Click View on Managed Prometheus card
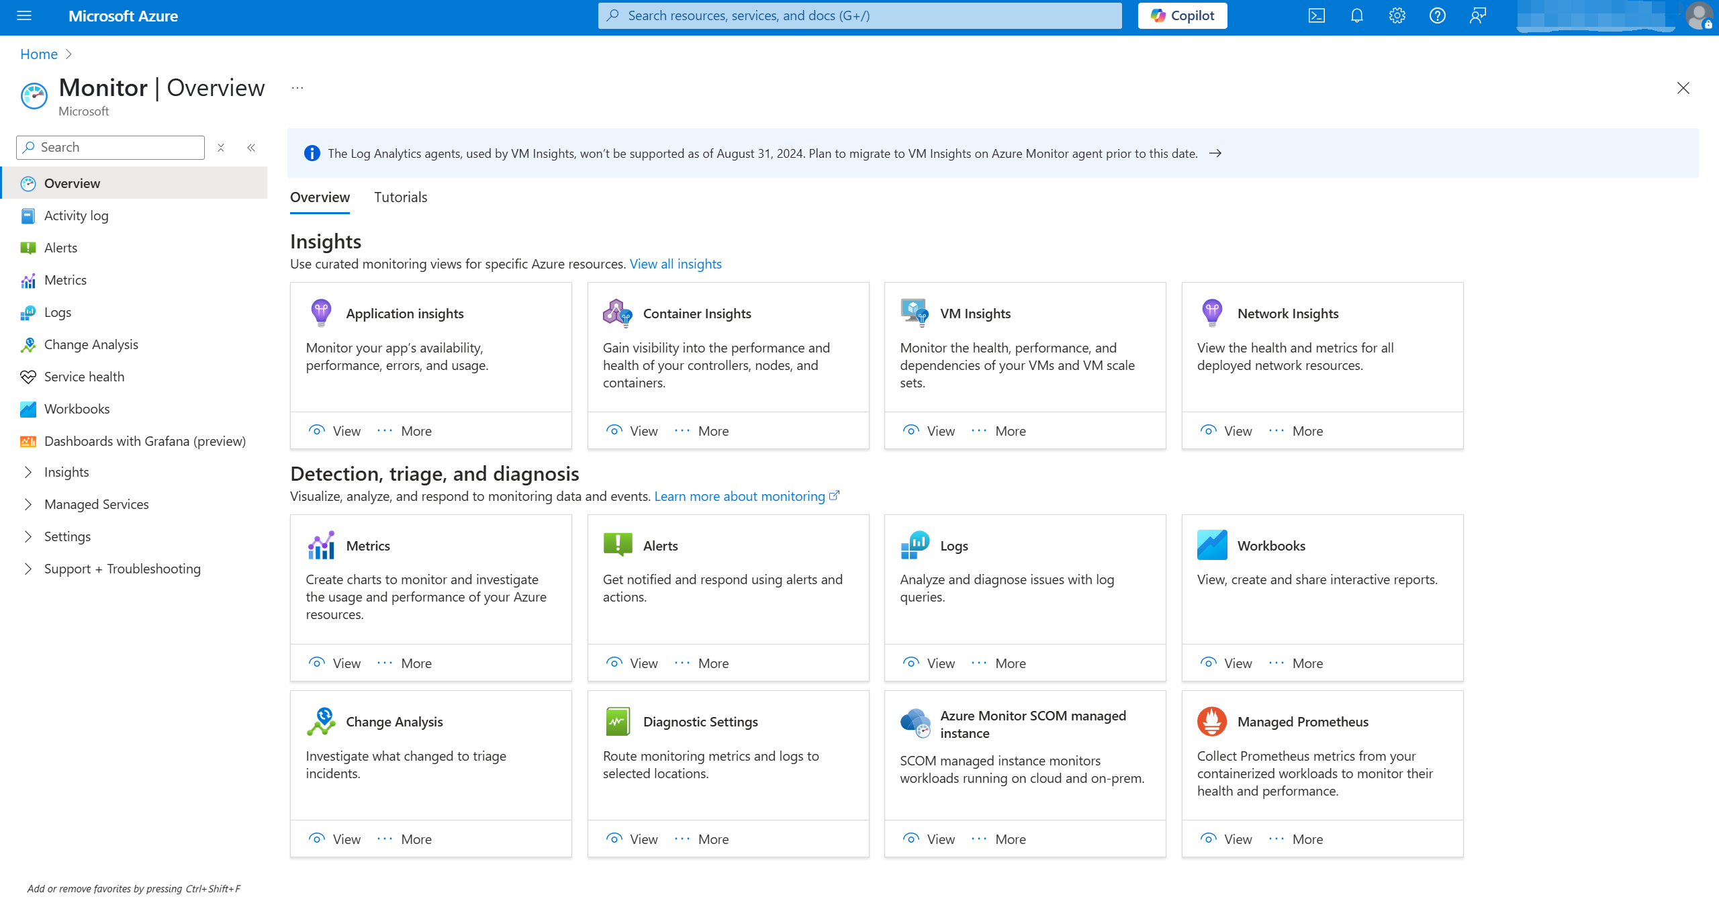The image size is (1719, 899). coord(1225,839)
